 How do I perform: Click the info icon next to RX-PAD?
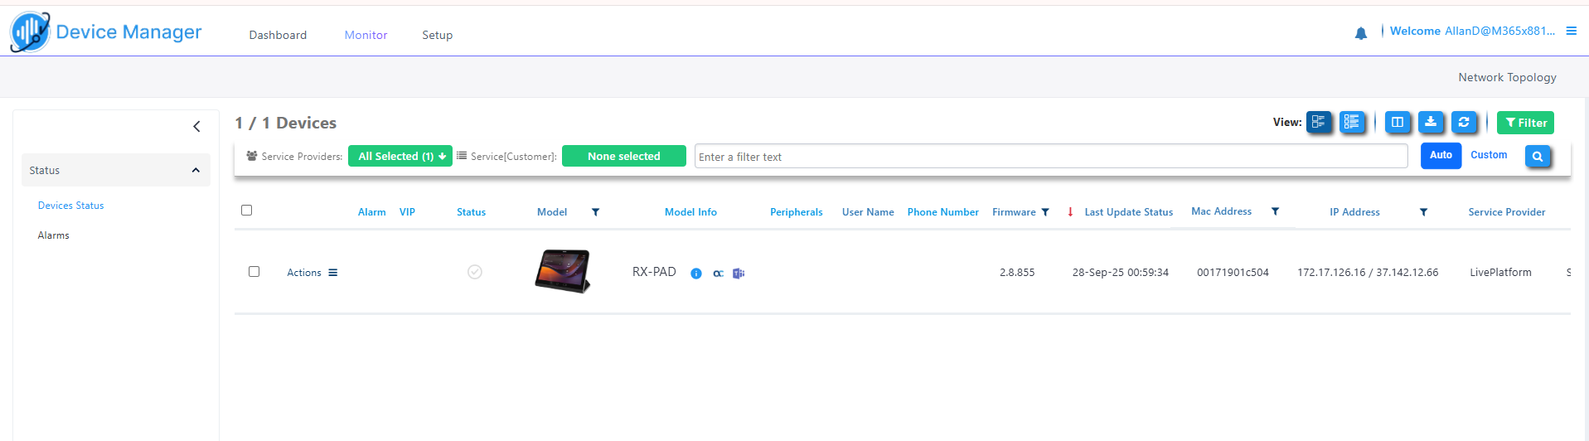point(696,274)
